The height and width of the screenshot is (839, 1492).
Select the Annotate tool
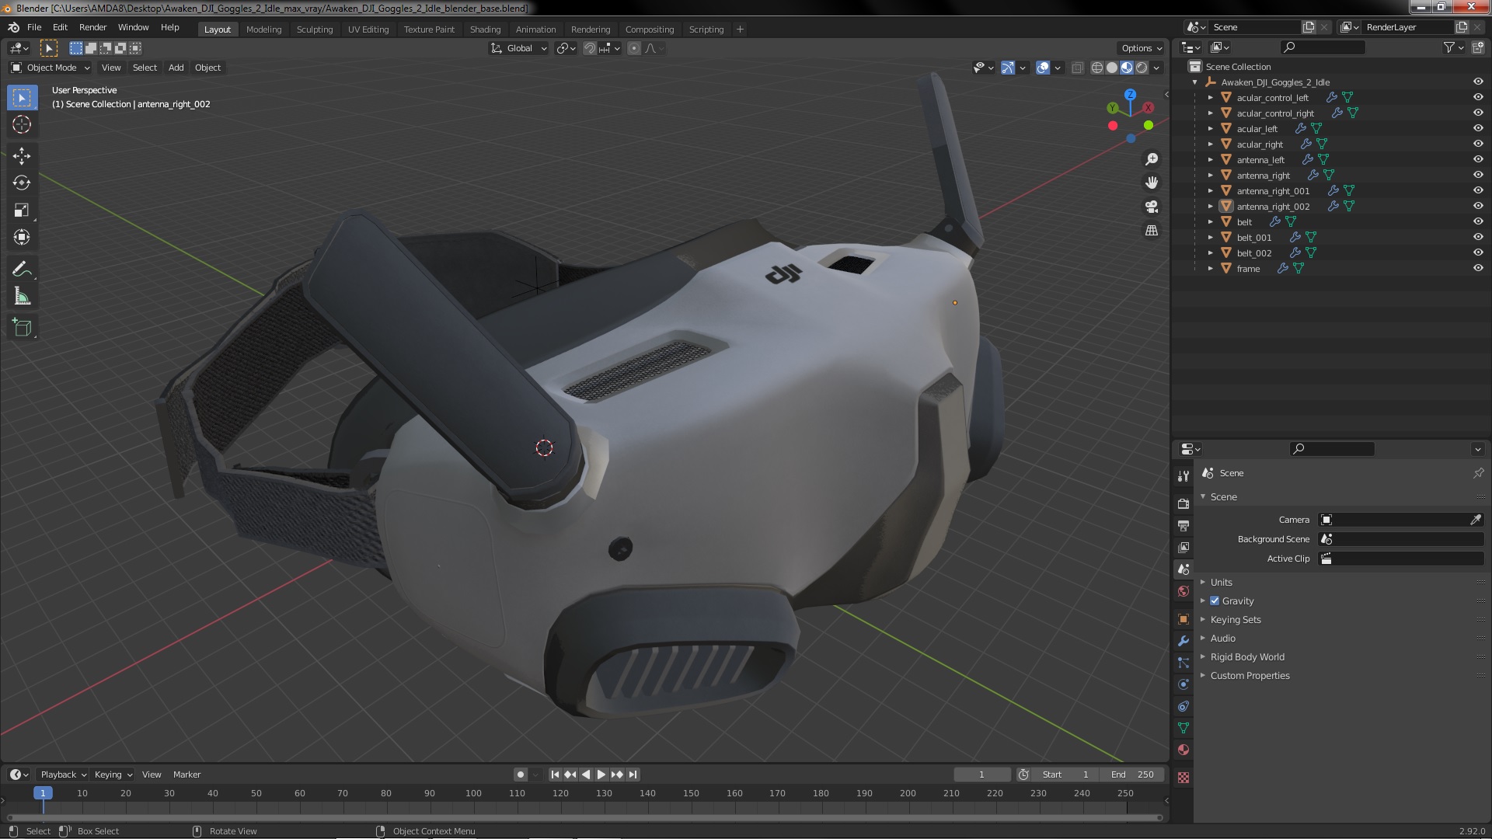(x=22, y=270)
